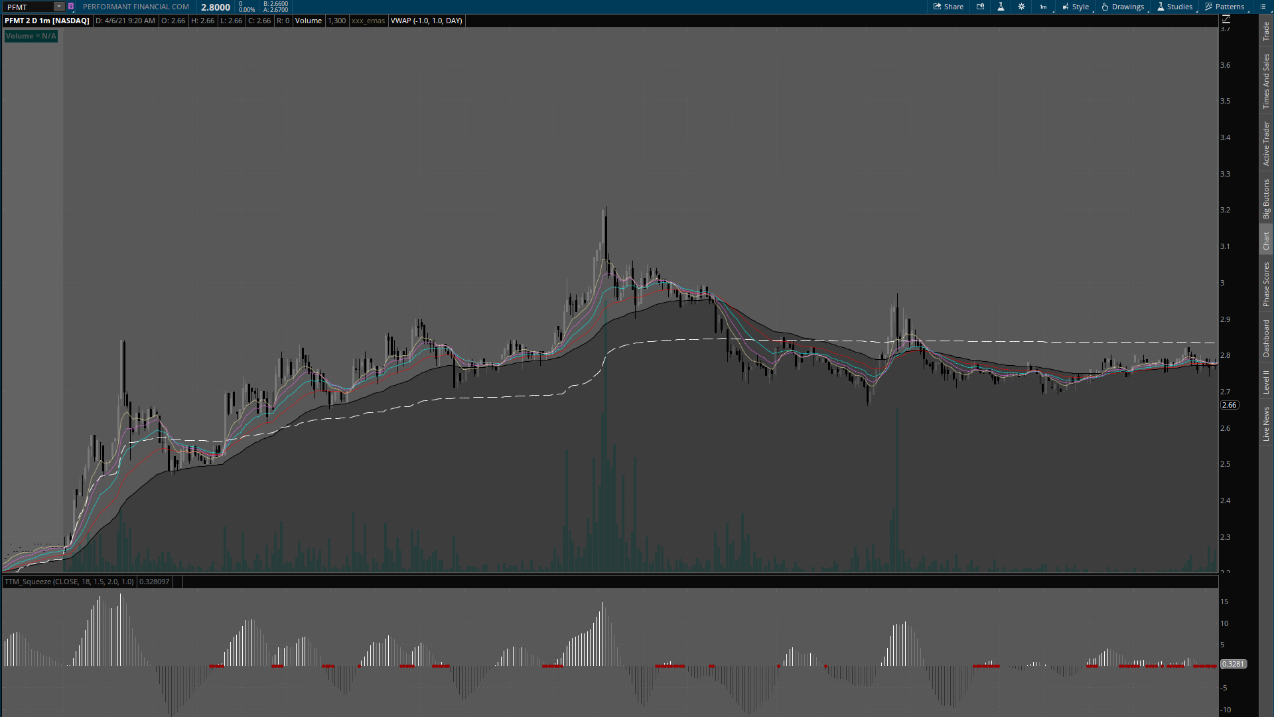The height and width of the screenshot is (717, 1274).
Task: Click the Share chart button
Action: [948, 7]
